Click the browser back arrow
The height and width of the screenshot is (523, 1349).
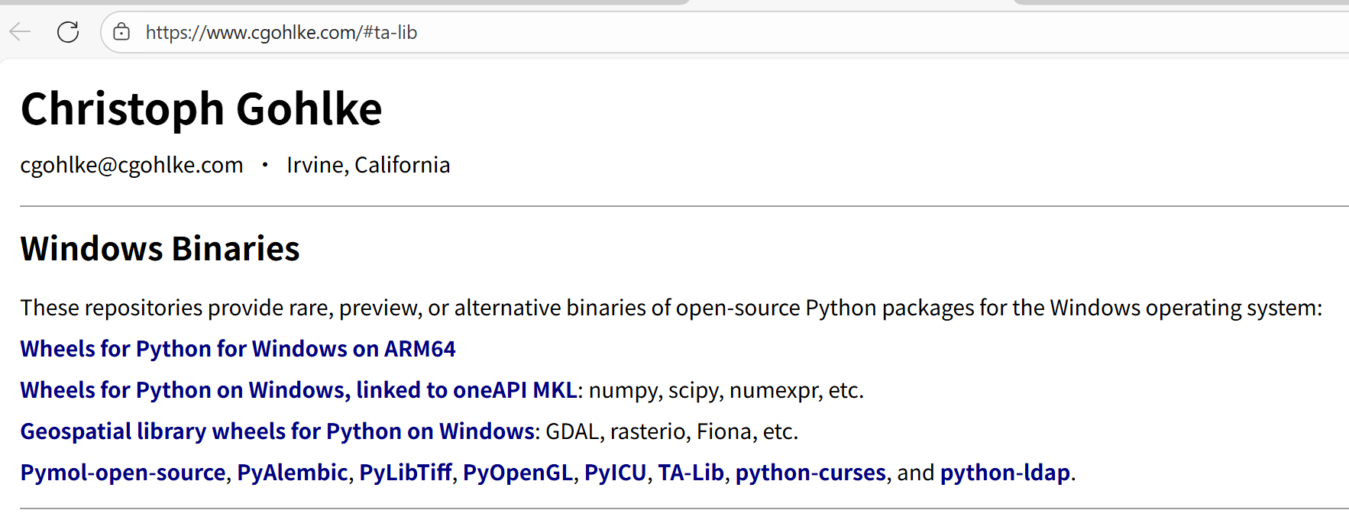click(x=20, y=32)
